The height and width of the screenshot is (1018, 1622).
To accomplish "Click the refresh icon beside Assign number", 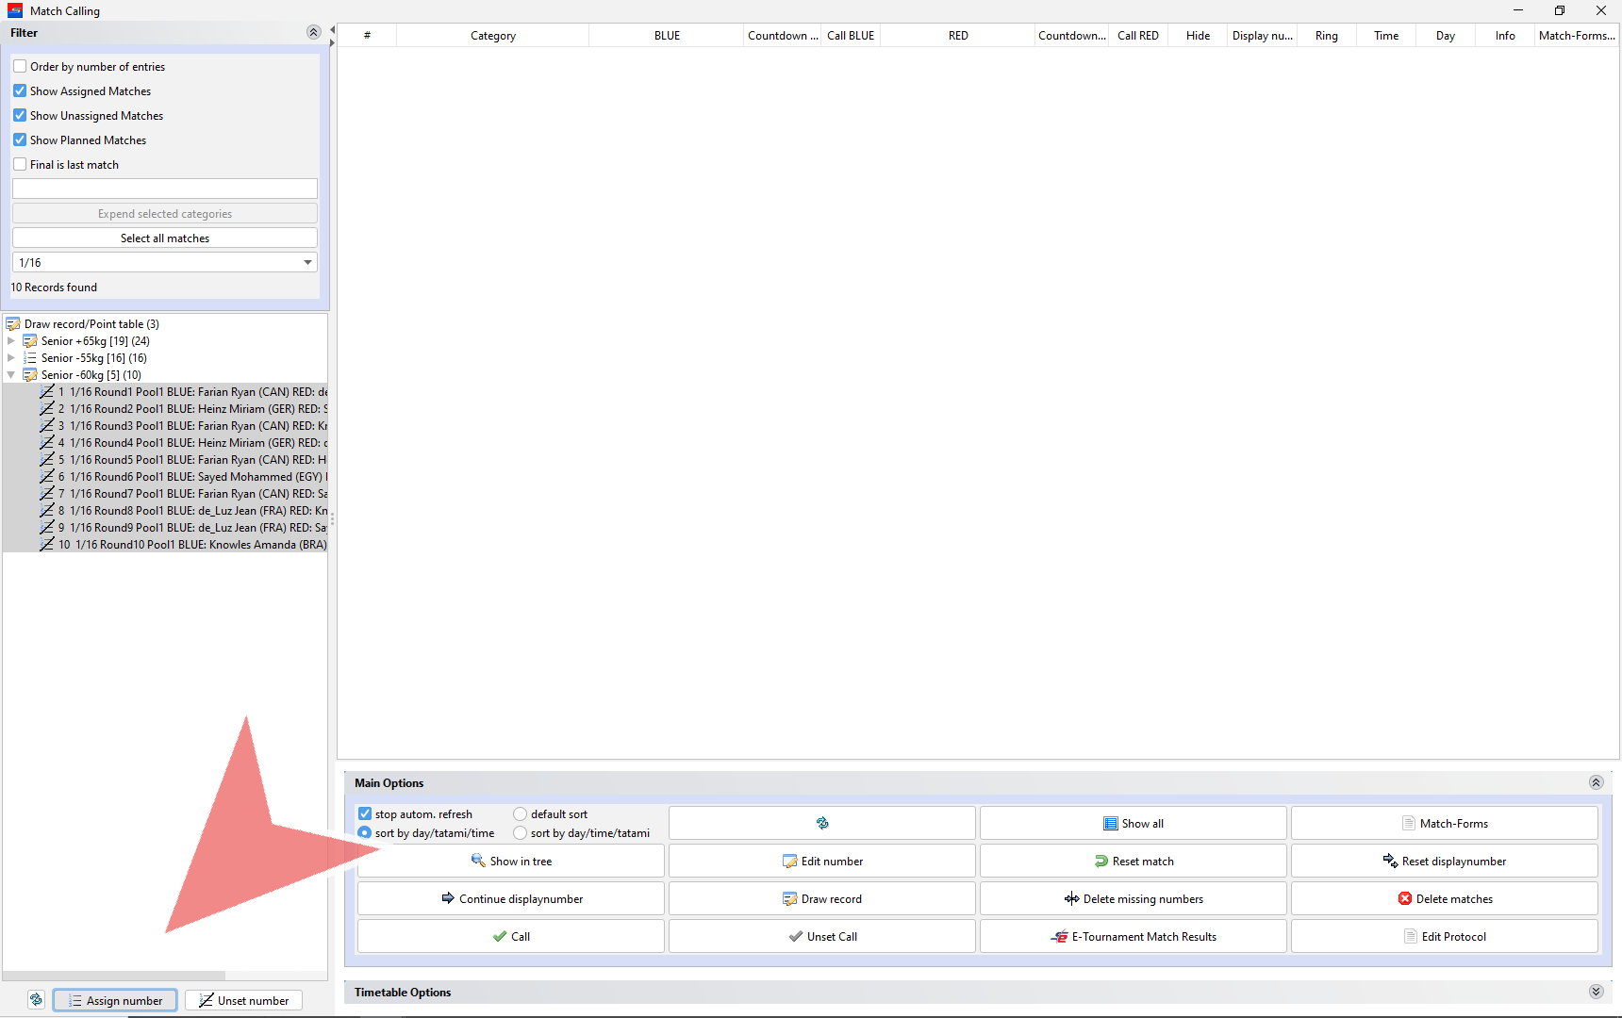I will (x=36, y=1000).
